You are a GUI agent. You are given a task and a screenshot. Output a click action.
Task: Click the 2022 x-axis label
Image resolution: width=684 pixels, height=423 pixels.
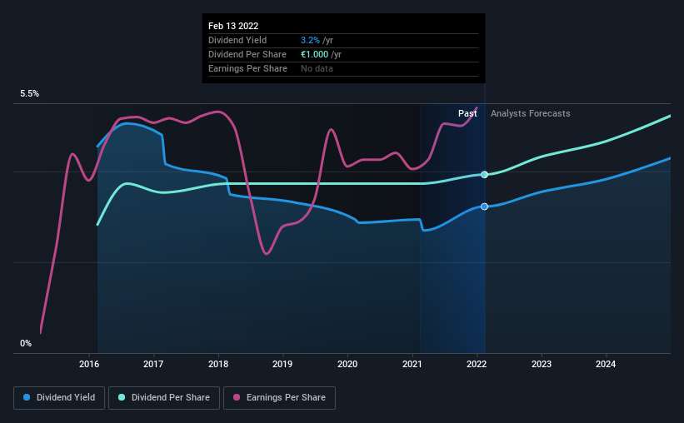(477, 364)
